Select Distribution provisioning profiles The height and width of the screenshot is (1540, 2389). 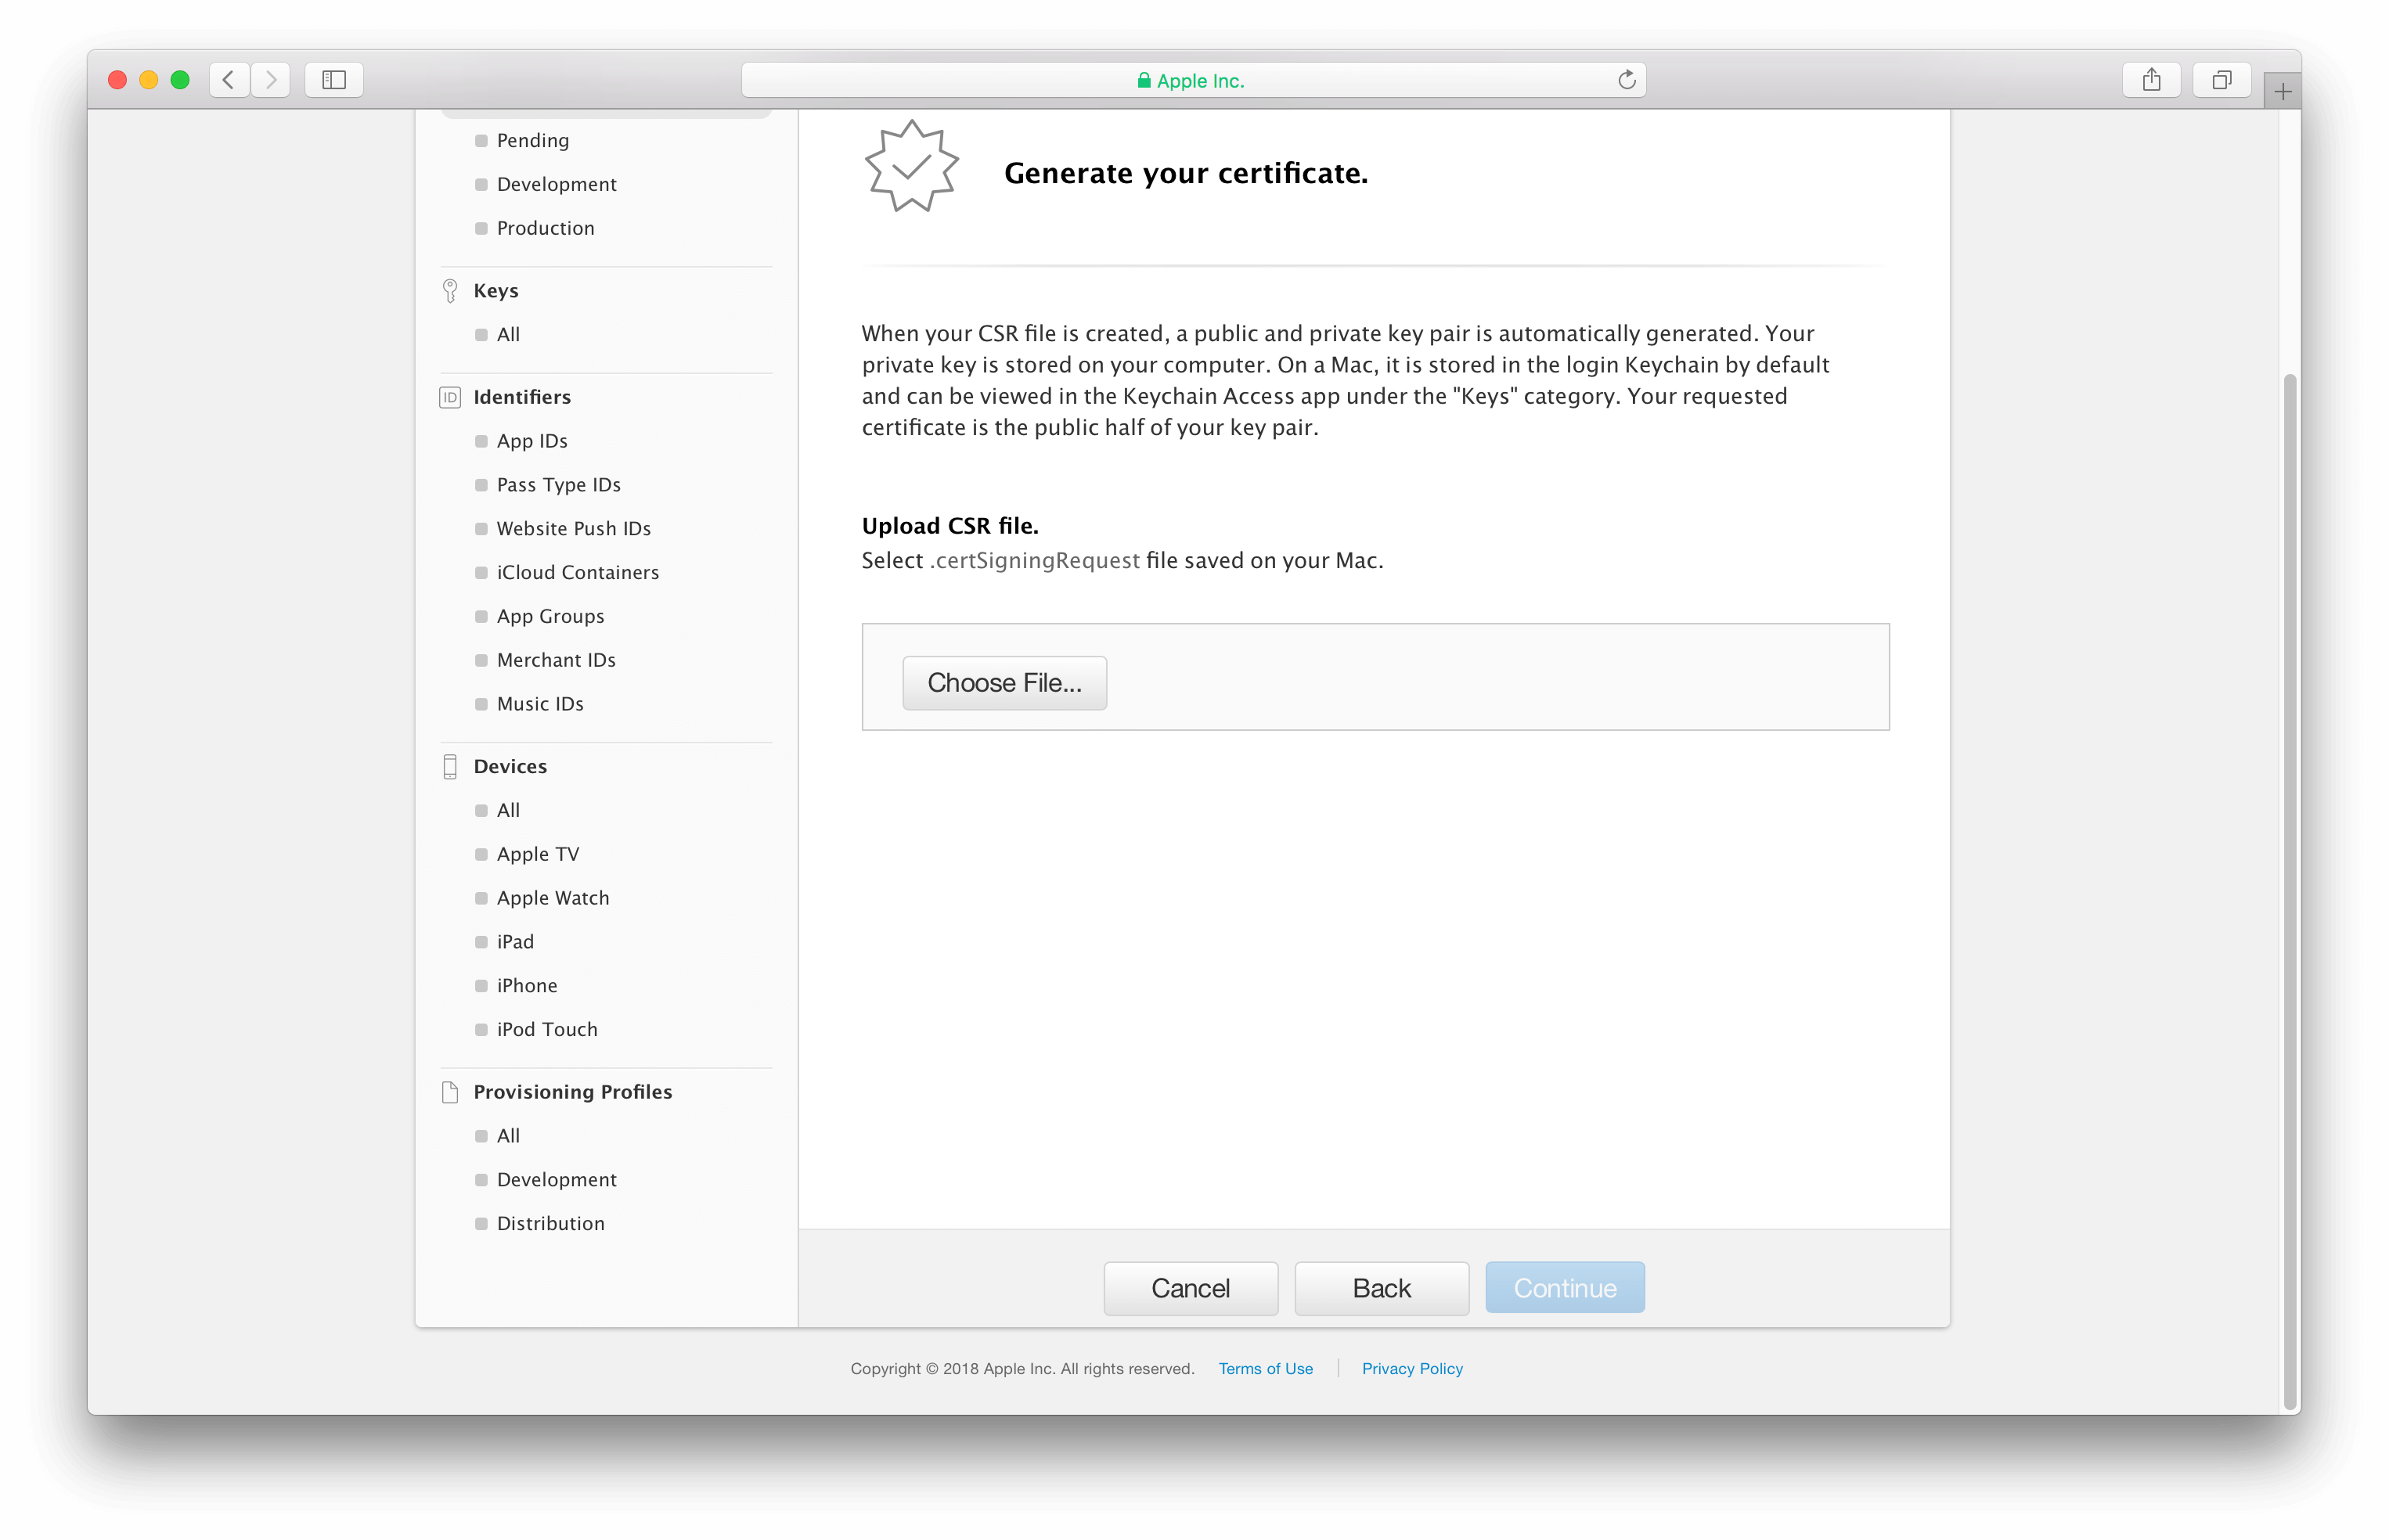coord(551,1224)
